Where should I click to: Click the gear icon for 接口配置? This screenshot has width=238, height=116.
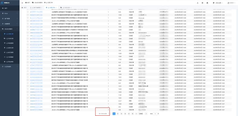coord(5,52)
